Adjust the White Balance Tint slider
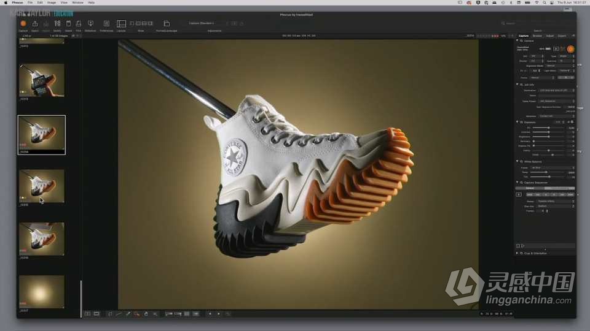This screenshot has height=331, width=590. click(x=549, y=177)
